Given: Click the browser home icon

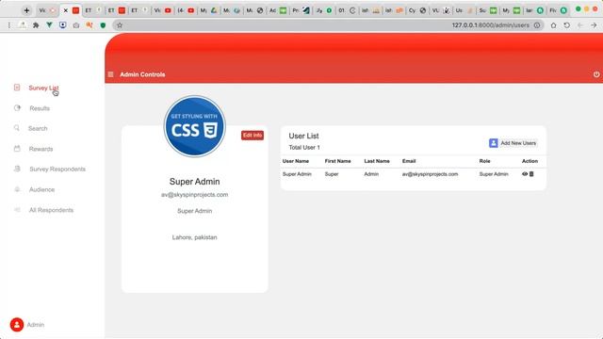Looking at the screenshot, I should click(553, 25).
